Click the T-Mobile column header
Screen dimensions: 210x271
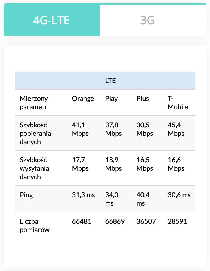178,103
